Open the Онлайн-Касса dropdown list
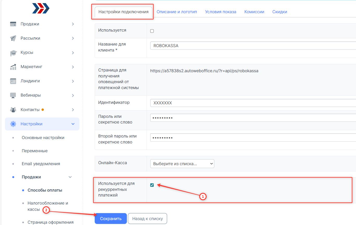 [182, 164]
